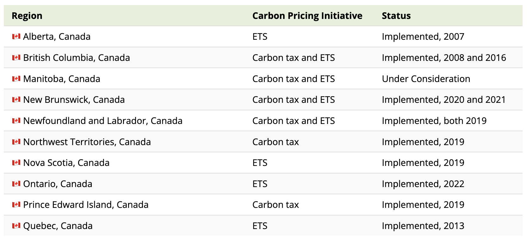Click the flag icon in the Manitoba row
Viewport: 527px width, 241px height.
16,79
